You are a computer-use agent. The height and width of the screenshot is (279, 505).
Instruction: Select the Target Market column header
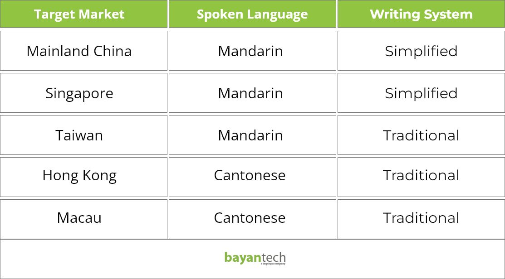pyautogui.click(x=84, y=14)
